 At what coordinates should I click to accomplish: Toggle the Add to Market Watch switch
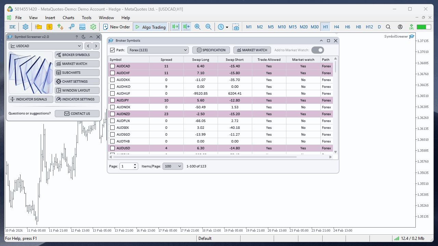[318, 50]
